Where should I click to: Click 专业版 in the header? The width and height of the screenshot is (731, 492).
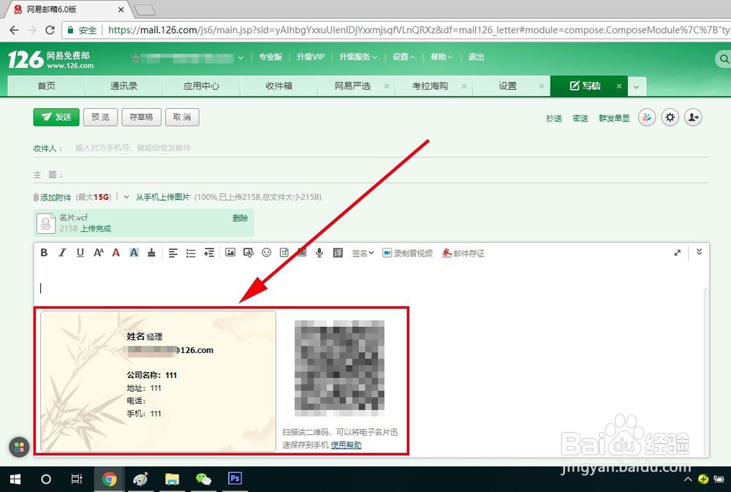pyautogui.click(x=270, y=57)
